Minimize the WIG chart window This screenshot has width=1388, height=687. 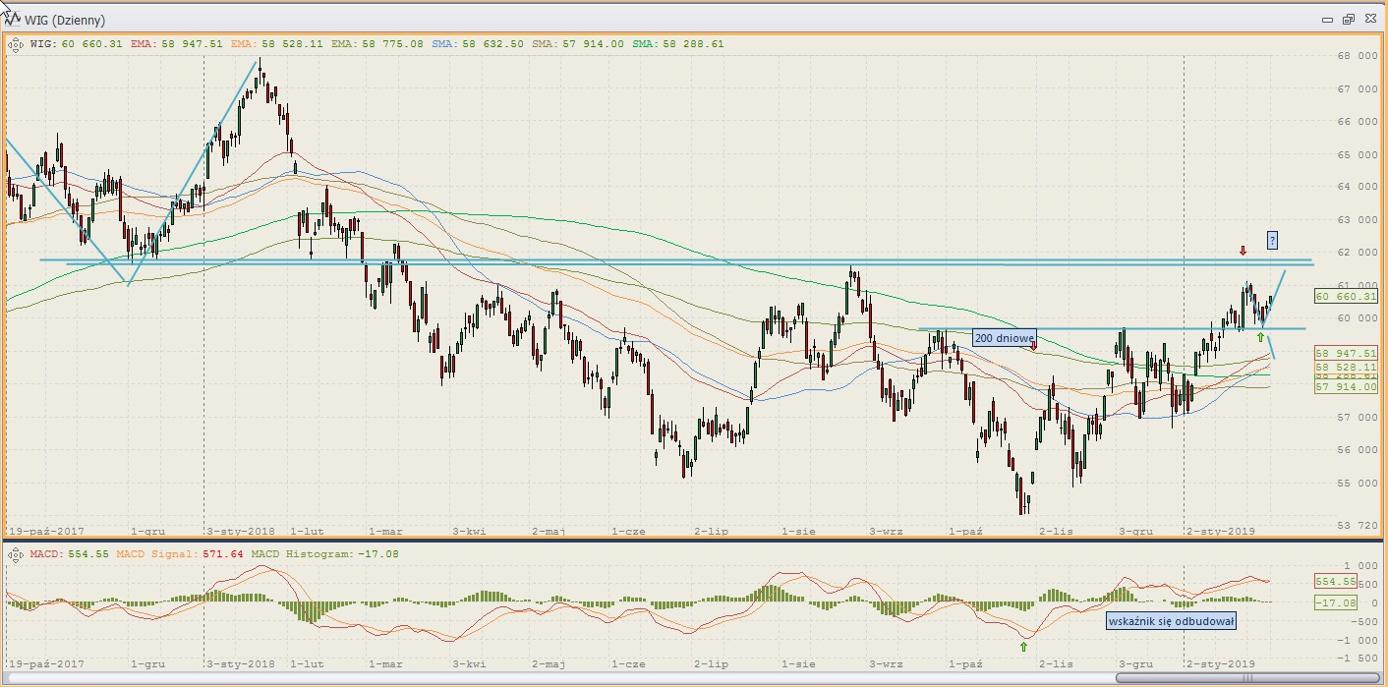pyautogui.click(x=1326, y=19)
